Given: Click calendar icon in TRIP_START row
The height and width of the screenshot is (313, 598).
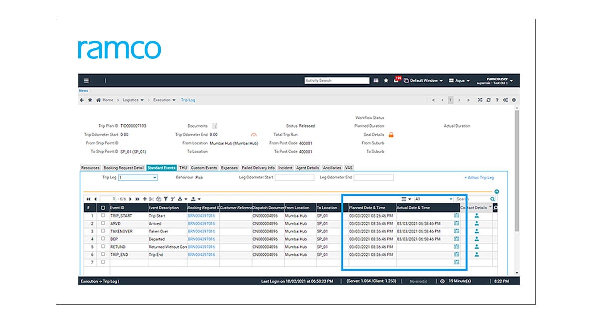Looking at the screenshot, I should [456, 216].
